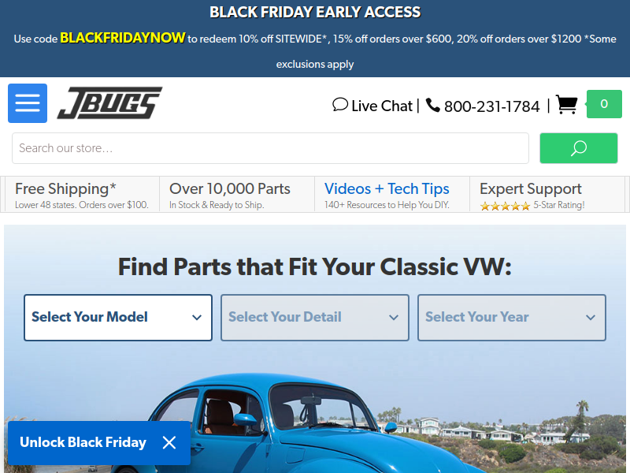Screen dimensions: 630x473
Task: Focus the Search our store field
Action: pos(270,148)
